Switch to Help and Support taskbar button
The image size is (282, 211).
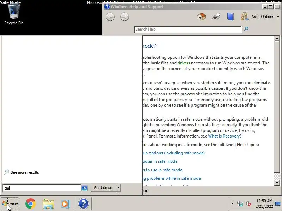click(x=84, y=204)
